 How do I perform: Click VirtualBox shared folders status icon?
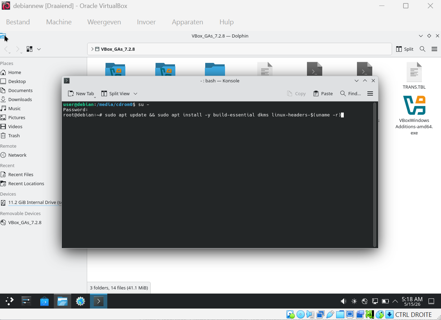pyautogui.click(x=340, y=314)
